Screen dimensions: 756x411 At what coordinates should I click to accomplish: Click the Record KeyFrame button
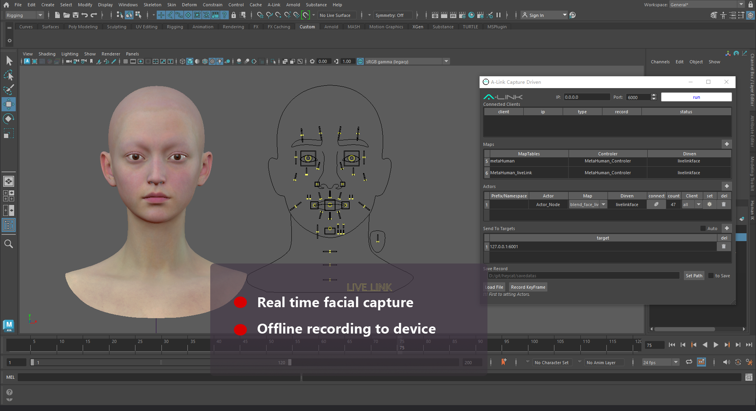pos(528,287)
